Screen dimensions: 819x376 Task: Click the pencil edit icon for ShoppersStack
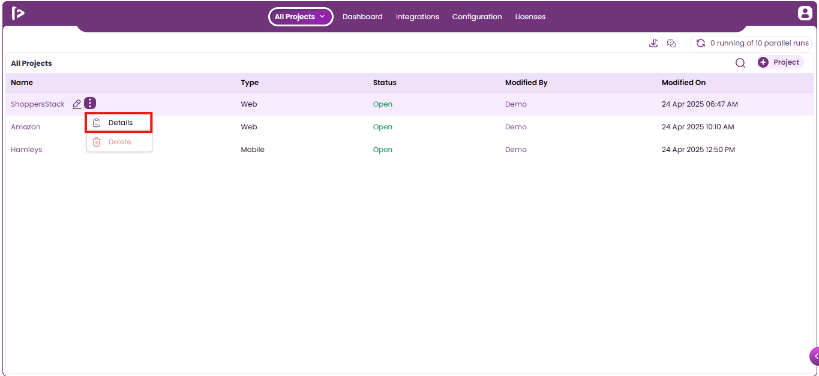pos(77,104)
